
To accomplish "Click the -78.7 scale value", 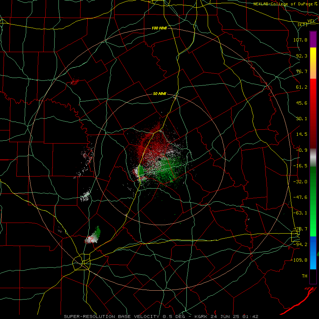I will [300, 229].
